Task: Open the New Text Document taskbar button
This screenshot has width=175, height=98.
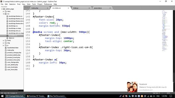Action: (x=56, y=96)
